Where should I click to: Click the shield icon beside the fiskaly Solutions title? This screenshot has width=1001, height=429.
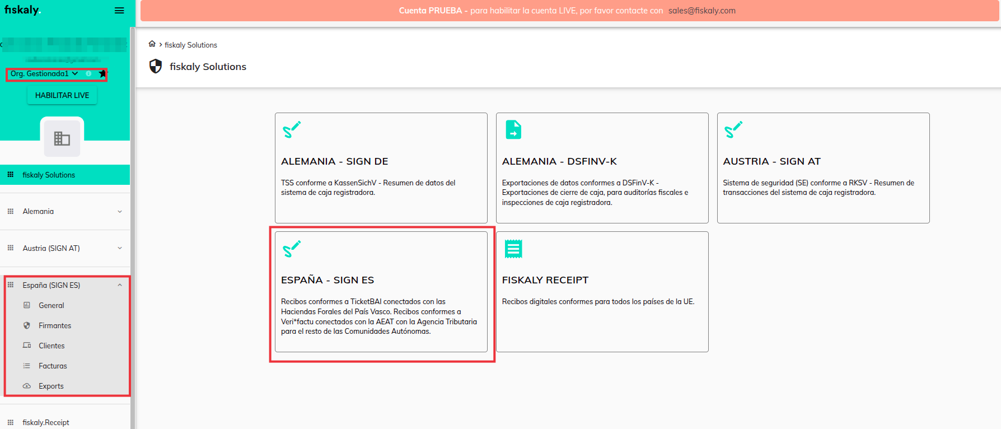[x=156, y=66]
